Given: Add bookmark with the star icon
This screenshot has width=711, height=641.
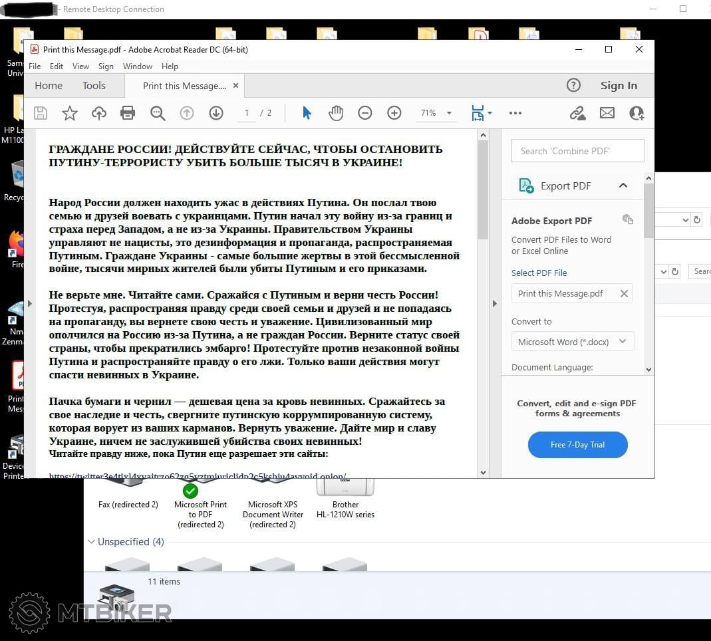Looking at the screenshot, I should point(70,113).
